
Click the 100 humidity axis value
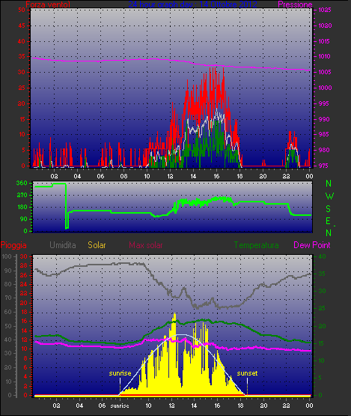click(7, 256)
